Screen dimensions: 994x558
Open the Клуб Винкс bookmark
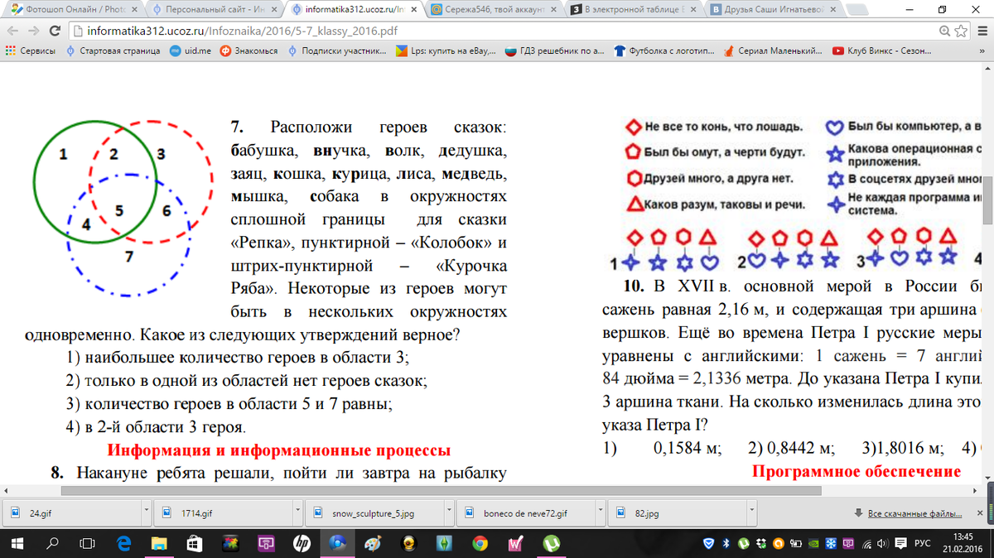coord(881,51)
